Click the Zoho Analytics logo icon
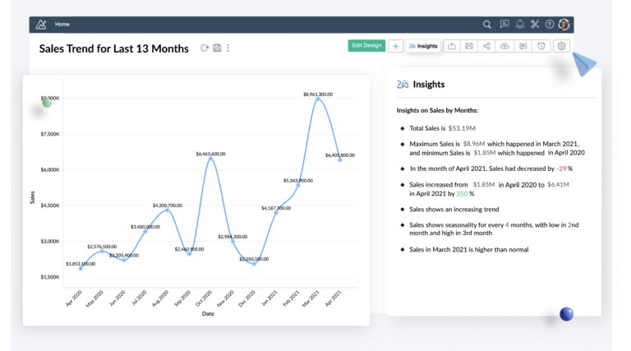The height and width of the screenshot is (351, 631). [39, 25]
